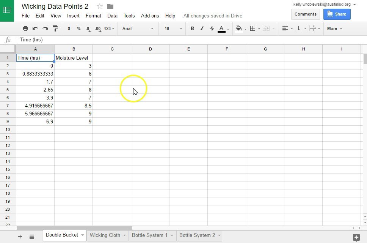Viewport: 367px width, 243px height.
Task: Toggle italic formatting
Action: [202, 28]
